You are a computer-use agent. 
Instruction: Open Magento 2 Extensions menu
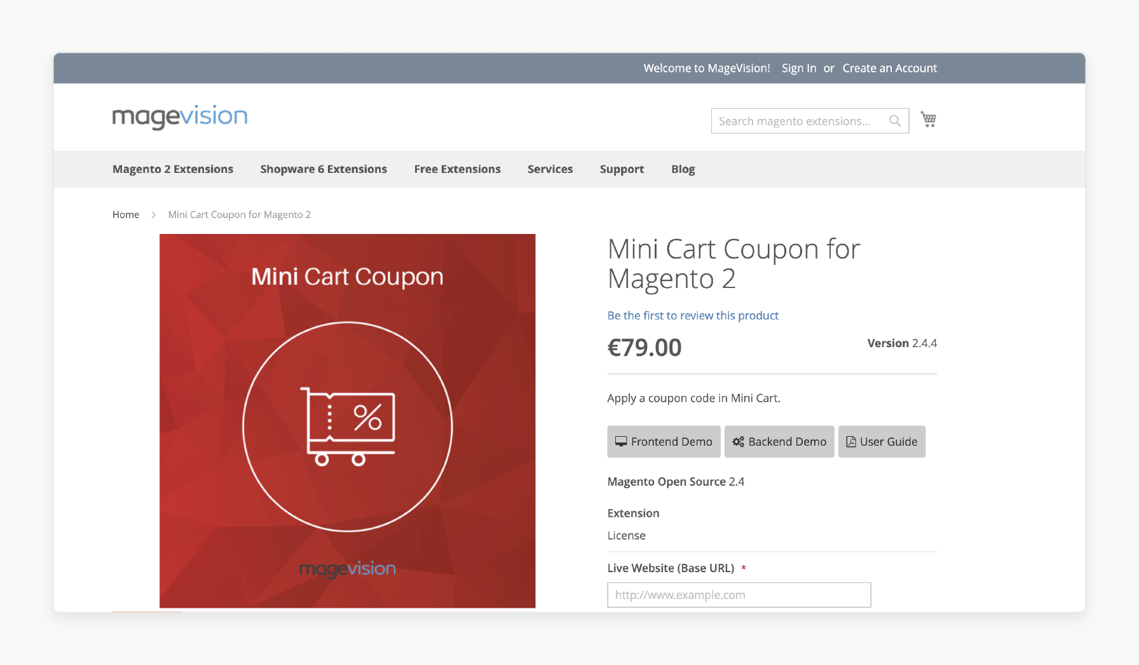(173, 169)
